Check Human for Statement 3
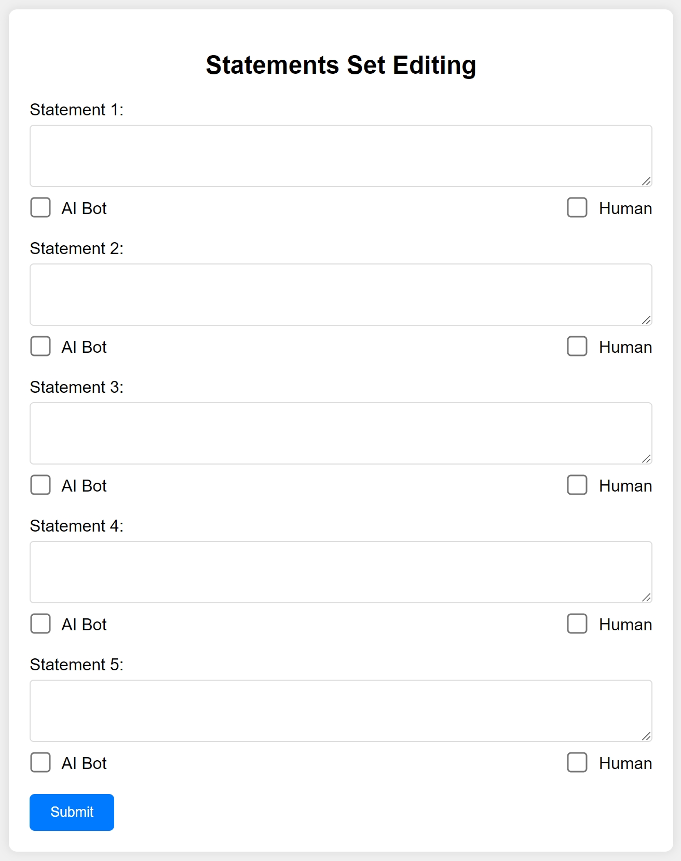Screen dimensions: 681x861 [577, 486]
